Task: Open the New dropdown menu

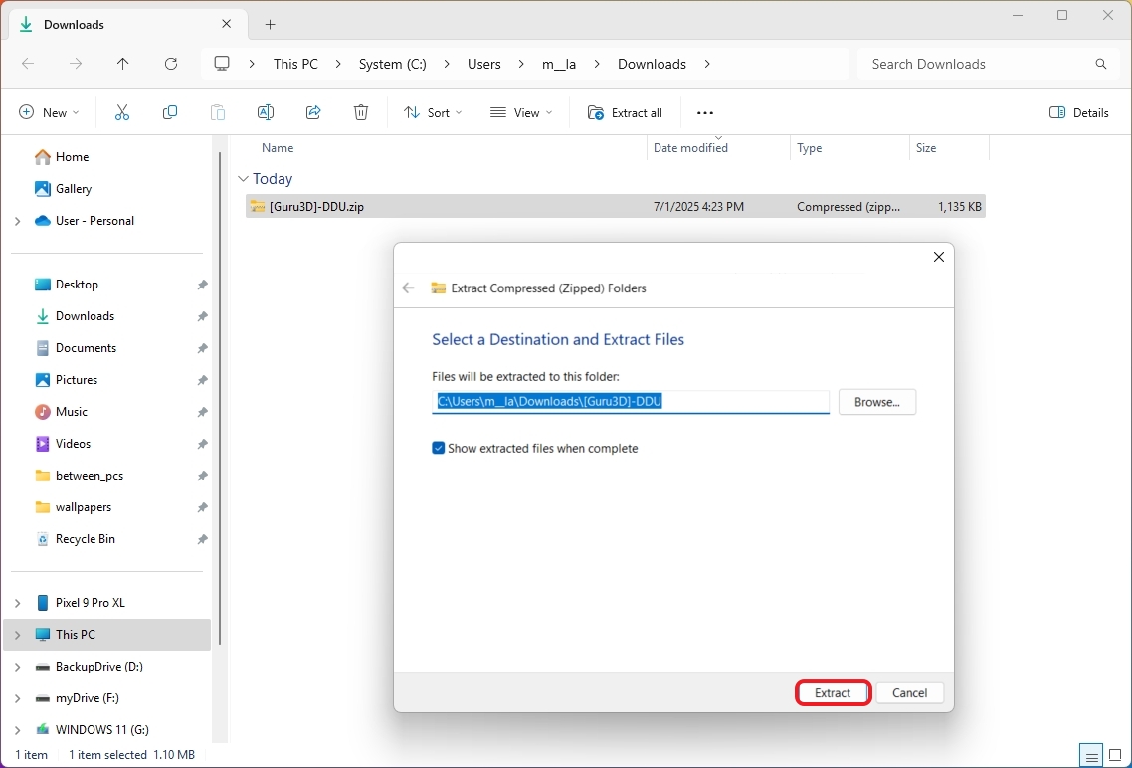Action: tap(49, 112)
